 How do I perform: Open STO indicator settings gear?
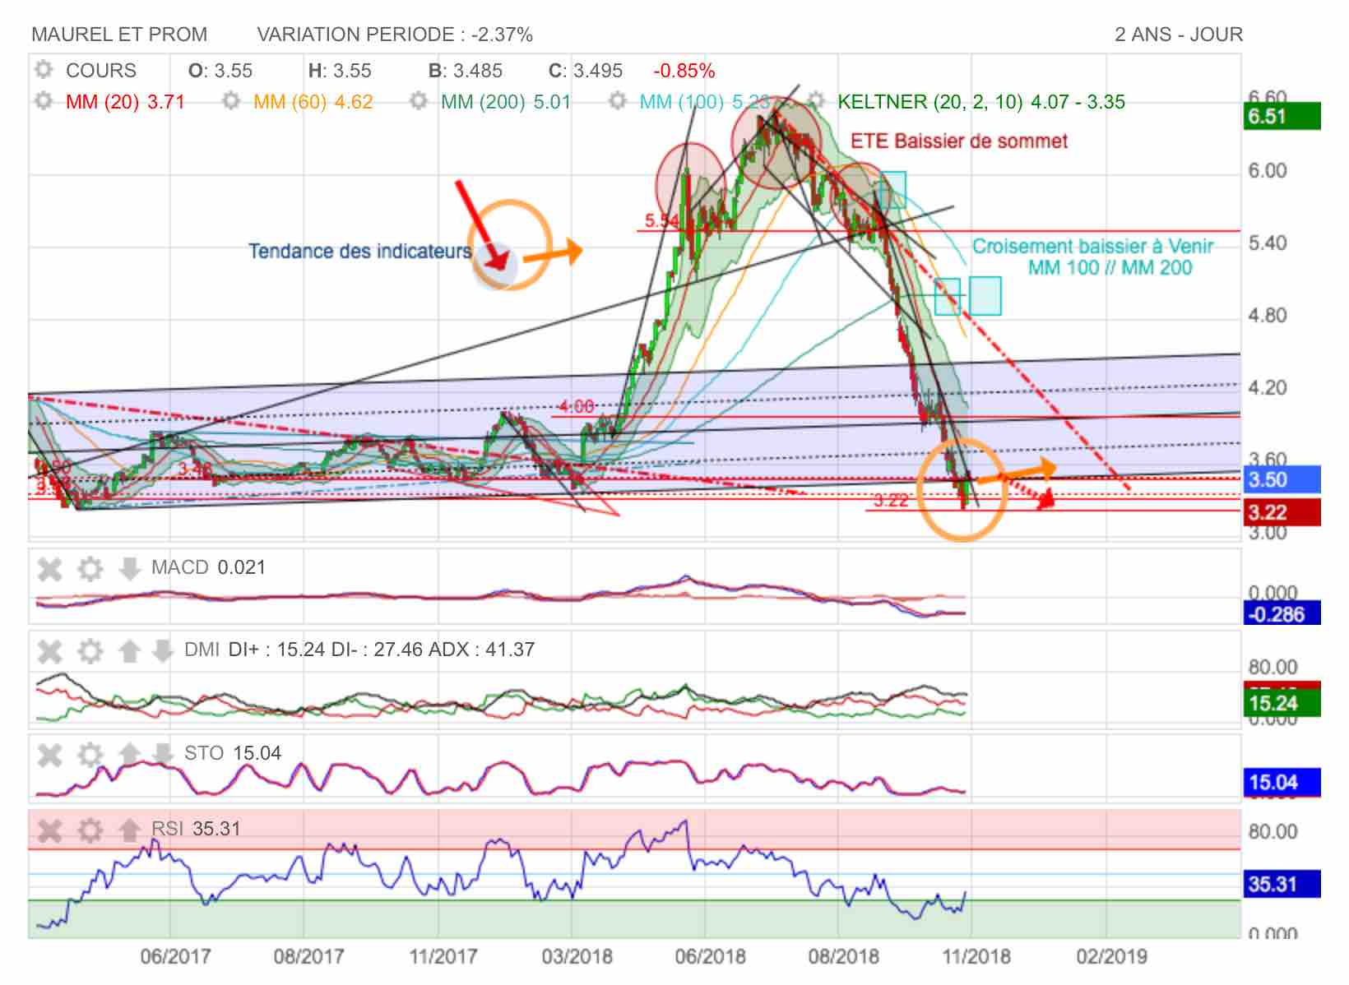(90, 754)
